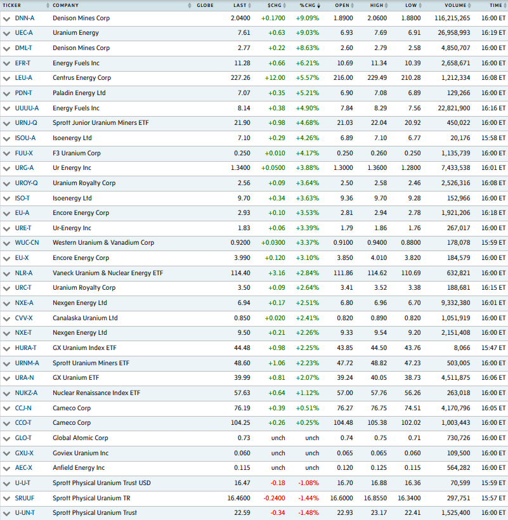Expand the U-UN-T row chevron
Viewport: 508px width, 520px height.
tap(6, 514)
